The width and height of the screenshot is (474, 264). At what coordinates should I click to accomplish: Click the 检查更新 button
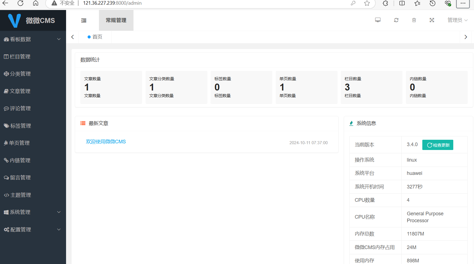[x=438, y=145]
